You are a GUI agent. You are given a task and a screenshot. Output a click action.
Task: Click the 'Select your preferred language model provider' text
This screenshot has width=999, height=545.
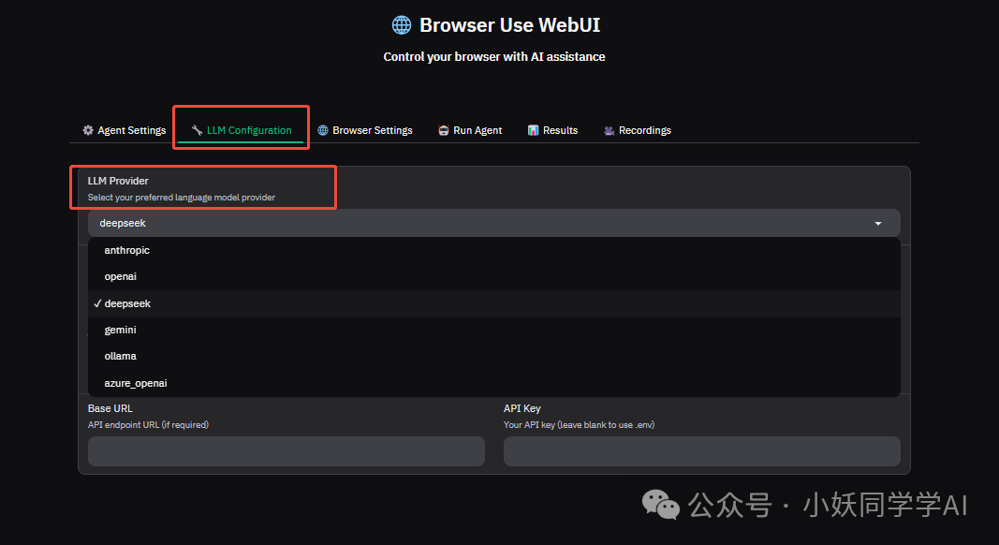coord(182,198)
